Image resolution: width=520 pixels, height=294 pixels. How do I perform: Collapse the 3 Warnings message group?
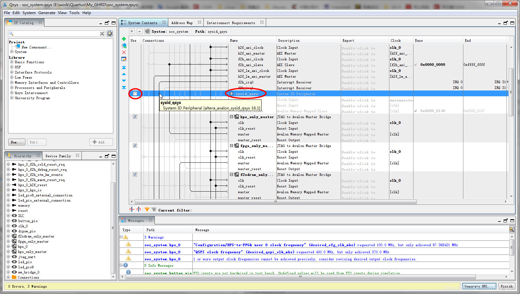[121, 237]
